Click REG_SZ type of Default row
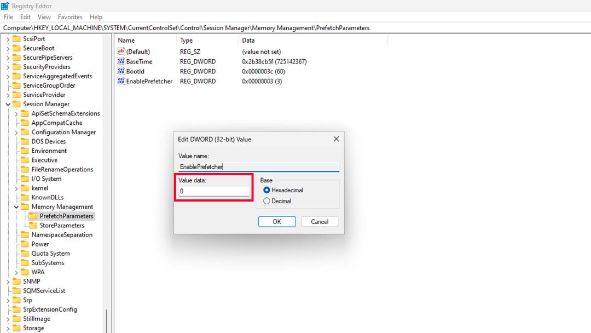This screenshot has height=333, width=591. coord(190,51)
